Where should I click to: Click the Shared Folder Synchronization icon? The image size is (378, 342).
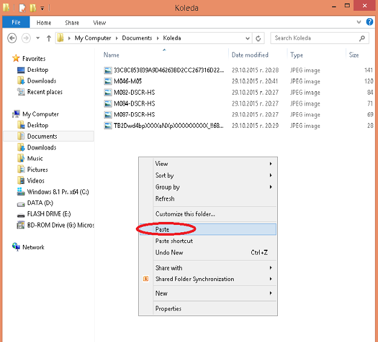pyautogui.click(x=146, y=279)
